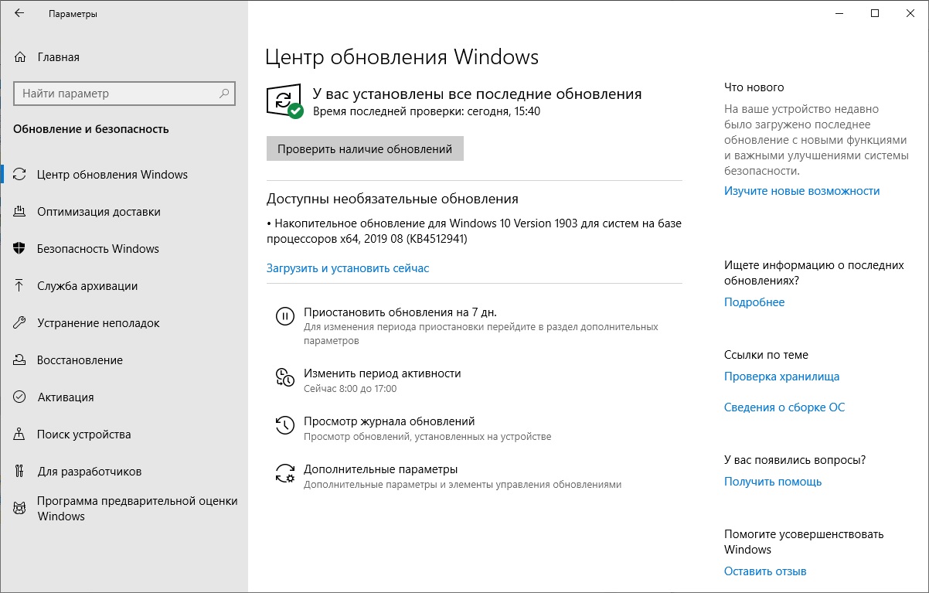Click the update history clock icon
The height and width of the screenshot is (593, 929).
(284, 424)
